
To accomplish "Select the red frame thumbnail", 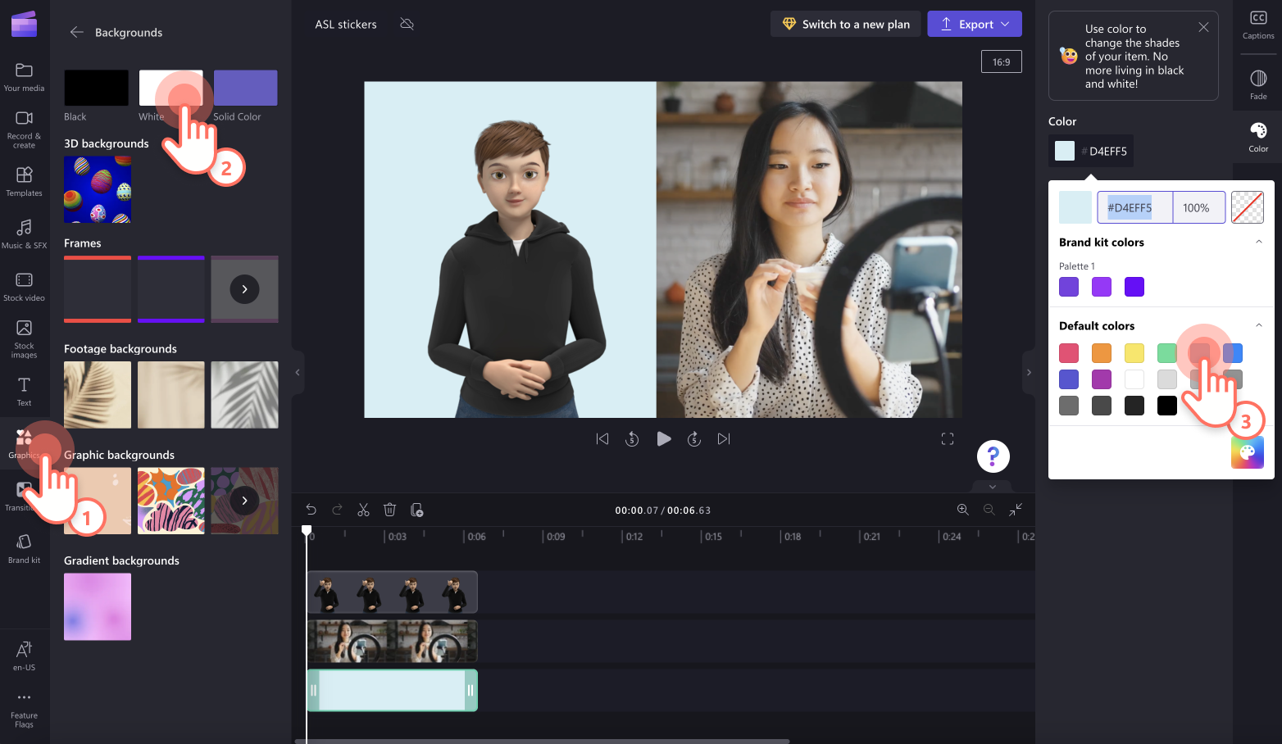I will (98, 289).
